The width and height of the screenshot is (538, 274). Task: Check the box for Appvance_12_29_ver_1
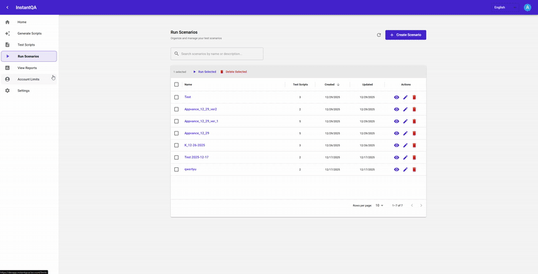pos(177,122)
